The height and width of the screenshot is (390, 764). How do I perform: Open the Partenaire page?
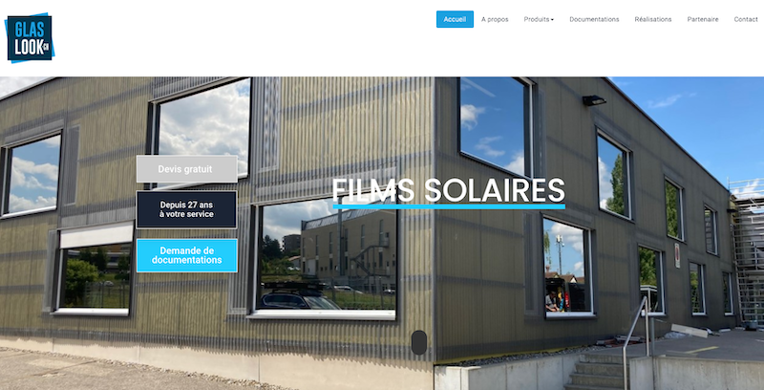pos(703,19)
